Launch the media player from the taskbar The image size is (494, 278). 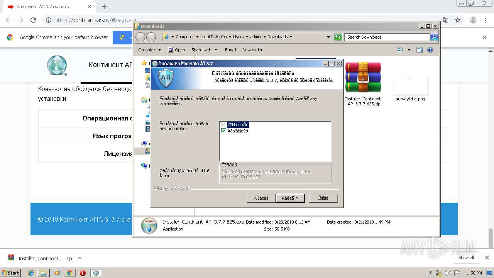pyautogui.click(x=57, y=273)
